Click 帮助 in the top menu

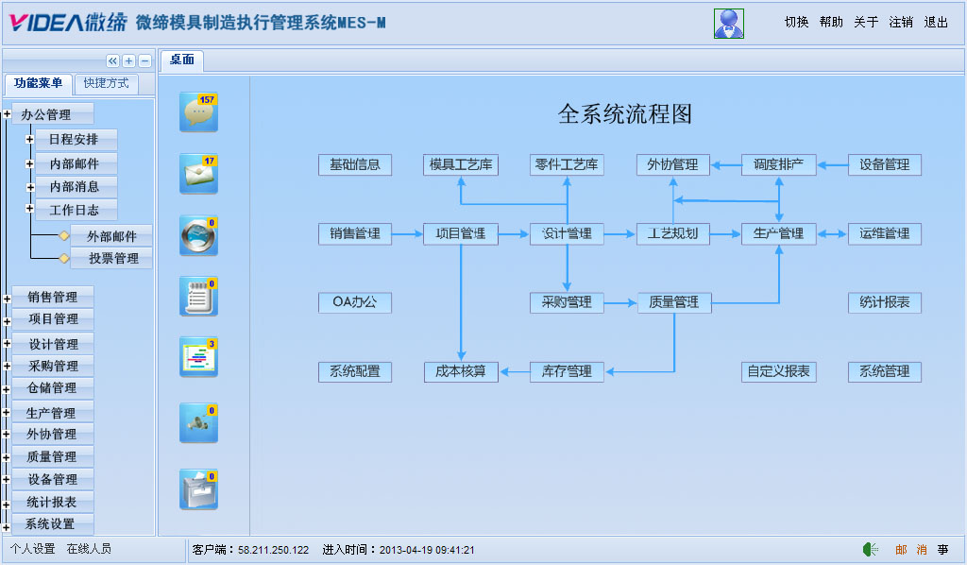[830, 23]
